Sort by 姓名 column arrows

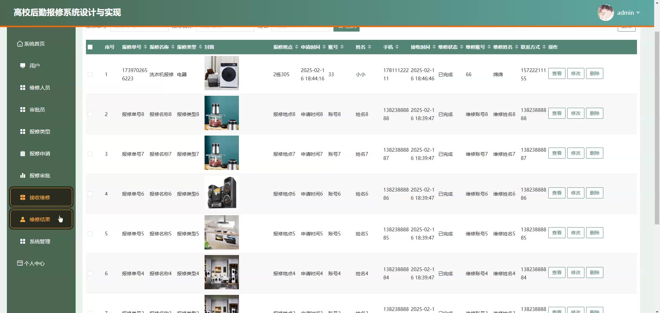coord(370,47)
